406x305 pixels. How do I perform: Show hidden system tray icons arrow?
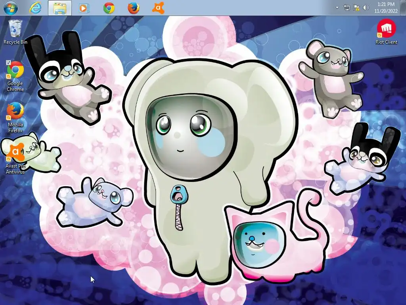click(x=337, y=8)
